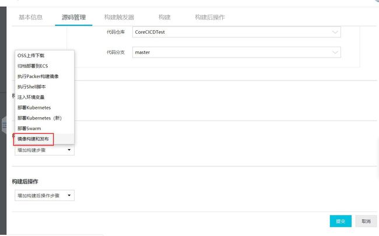This screenshot has width=379, height=236.
Task: Select 执行Shell脚本 option
Action: click(x=44, y=87)
